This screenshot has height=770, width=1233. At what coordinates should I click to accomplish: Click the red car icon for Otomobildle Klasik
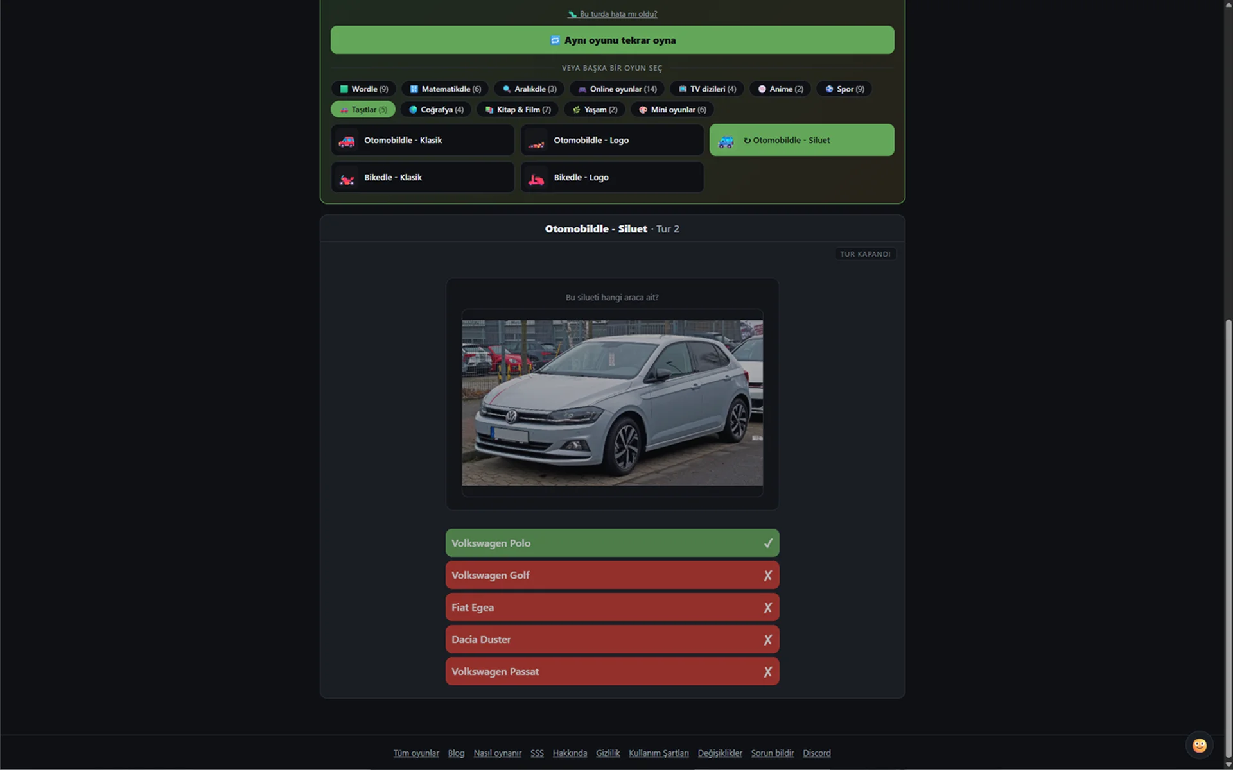(347, 141)
